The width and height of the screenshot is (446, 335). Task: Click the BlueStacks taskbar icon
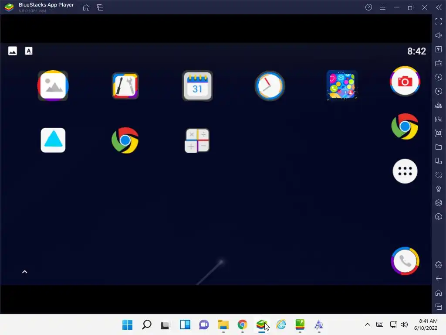pyautogui.click(x=262, y=325)
